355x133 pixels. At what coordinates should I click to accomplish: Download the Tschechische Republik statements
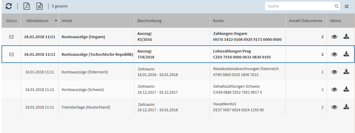coord(346,54)
